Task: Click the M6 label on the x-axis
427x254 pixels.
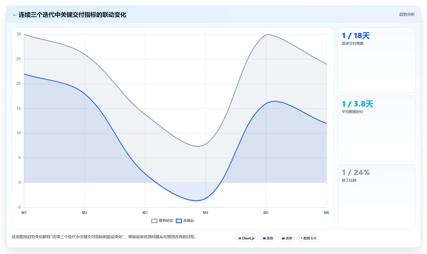Action: tap(326, 213)
